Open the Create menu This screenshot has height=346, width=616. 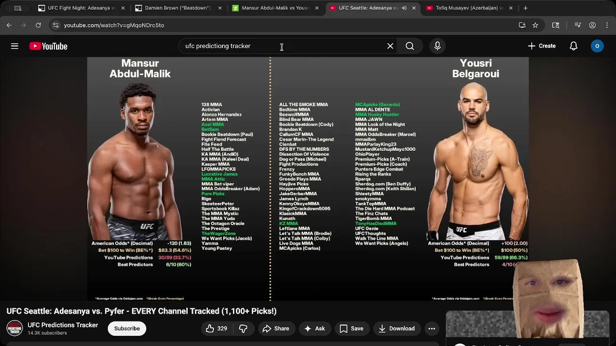click(x=542, y=46)
